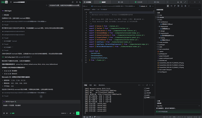The width and height of the screenshot is (202, 118).
Task: Open the fractal-design markdown file tab
Action: click(113, 6)
